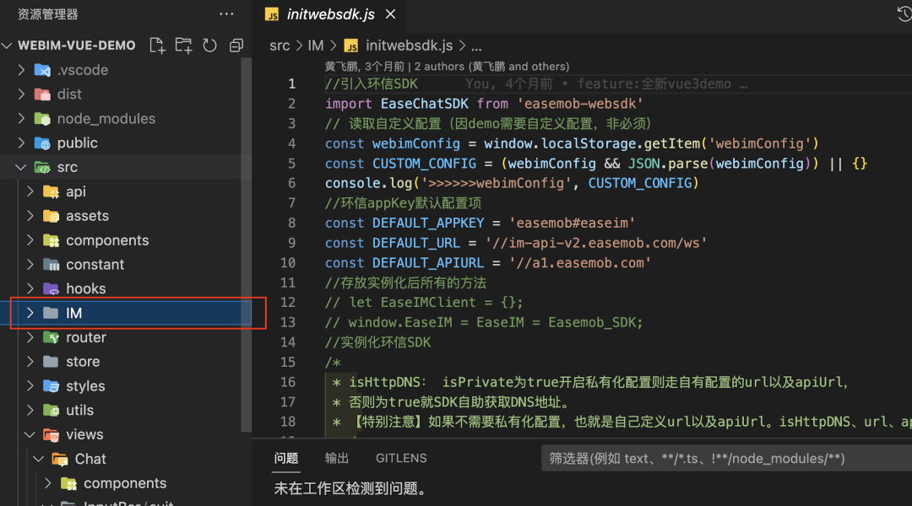The width and height of the screenshot is (912, 506).
Task: Select the utils folder row
Action: coord(125,411)
